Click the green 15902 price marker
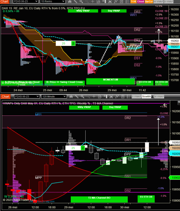This screenshot has width=180, height=211. [175, 178]
